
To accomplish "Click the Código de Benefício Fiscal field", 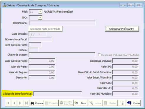I will click(x=57, y=94).
